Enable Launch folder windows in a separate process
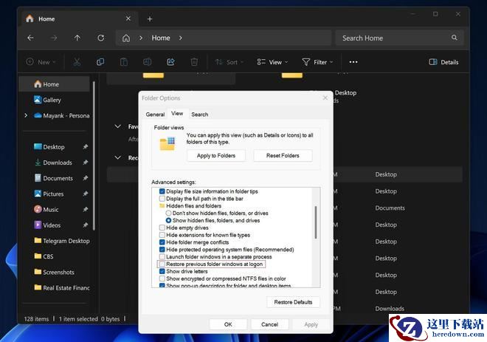The image size is (487, 342). (x=162, y=257)
